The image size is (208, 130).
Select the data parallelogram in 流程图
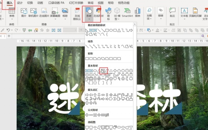pyautogui.click(x=99, y=127)
